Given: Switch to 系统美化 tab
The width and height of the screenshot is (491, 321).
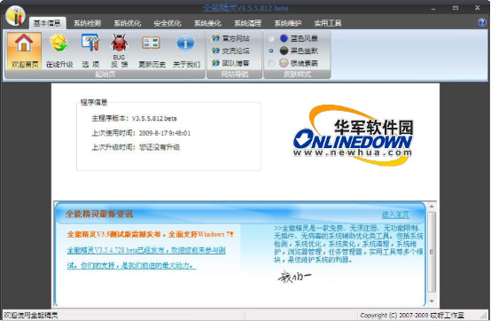Looking at the screenshot, I should pyautogui.click(x=207, y=23).
